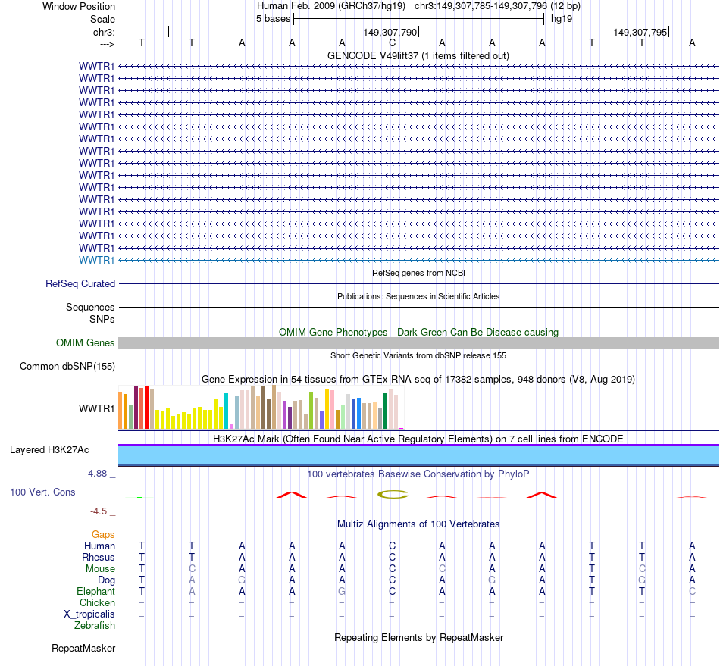Click the ---> sequence direction label
This screenshot has height=666, width=720.
point(108,44)
